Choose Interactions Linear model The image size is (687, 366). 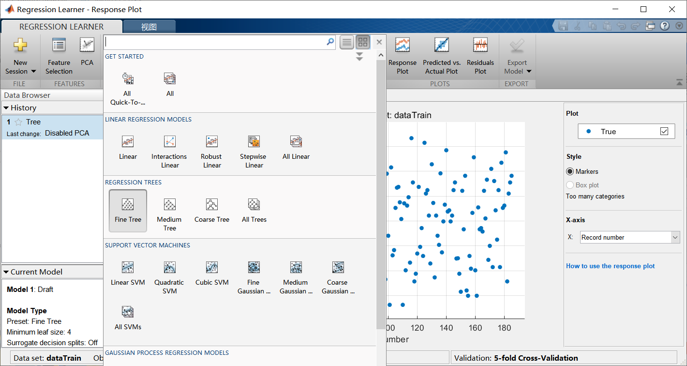169,152
